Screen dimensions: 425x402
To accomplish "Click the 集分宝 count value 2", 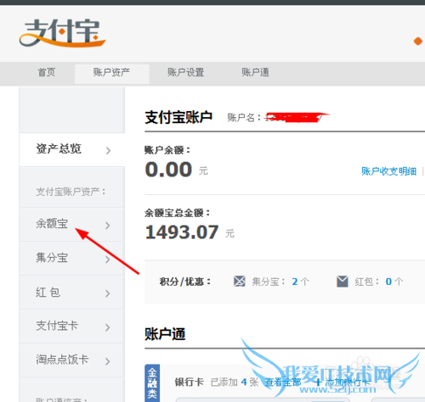I will pos(295,282).
